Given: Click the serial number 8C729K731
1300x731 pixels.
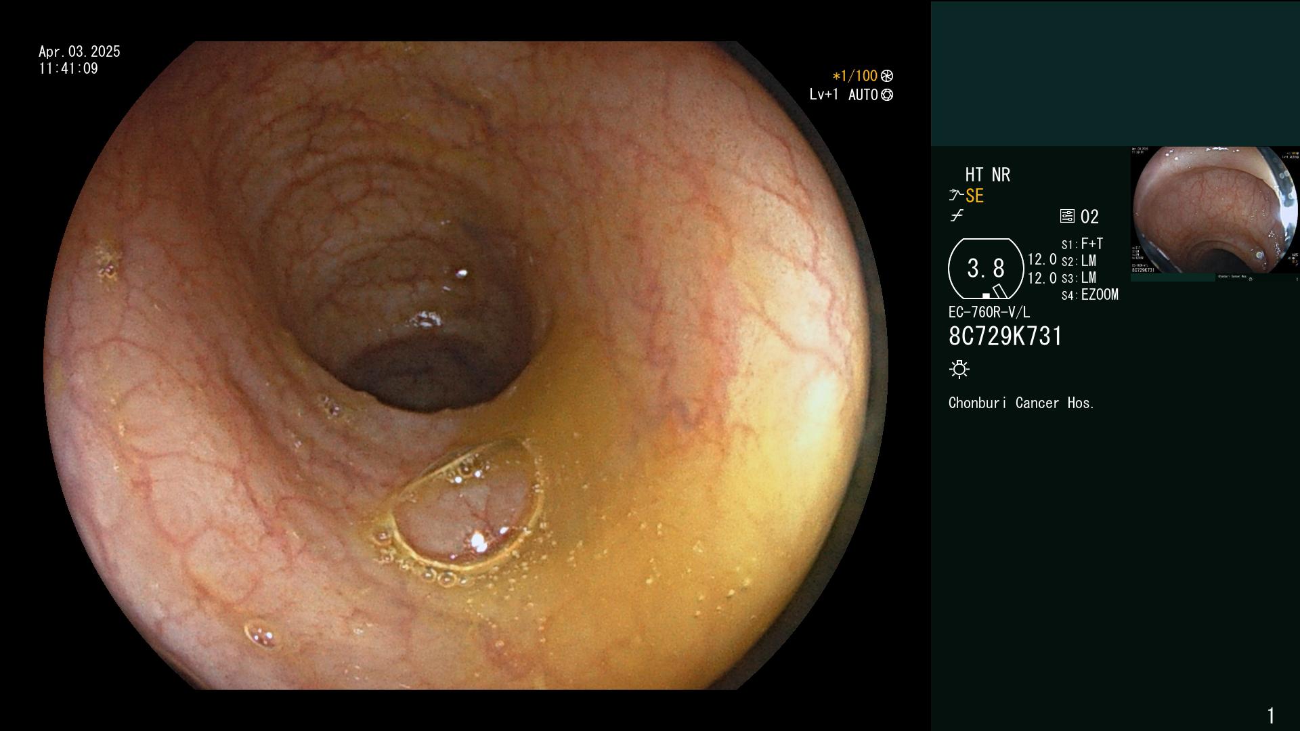Looking at the screenshot, I should (x=1005, y=337).
